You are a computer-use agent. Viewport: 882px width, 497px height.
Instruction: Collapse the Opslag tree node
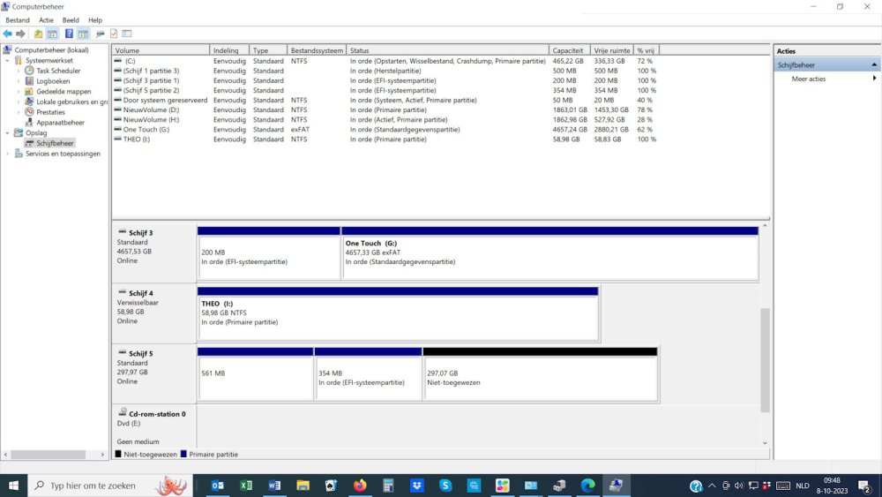(x=7, y=132)
